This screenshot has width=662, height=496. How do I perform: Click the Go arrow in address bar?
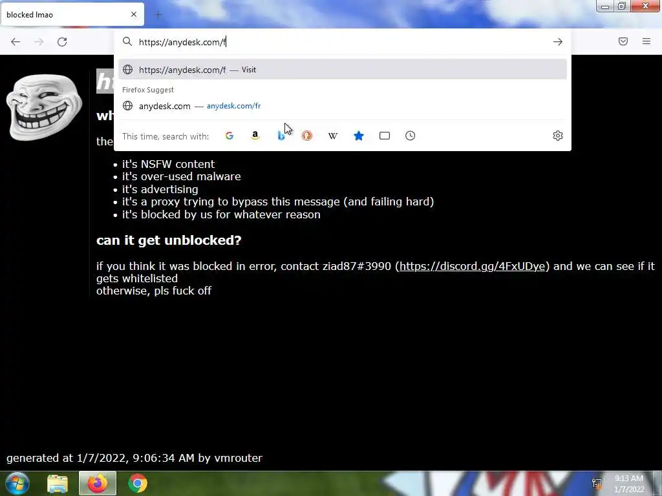pyautogui.click(x=558, y=42)
